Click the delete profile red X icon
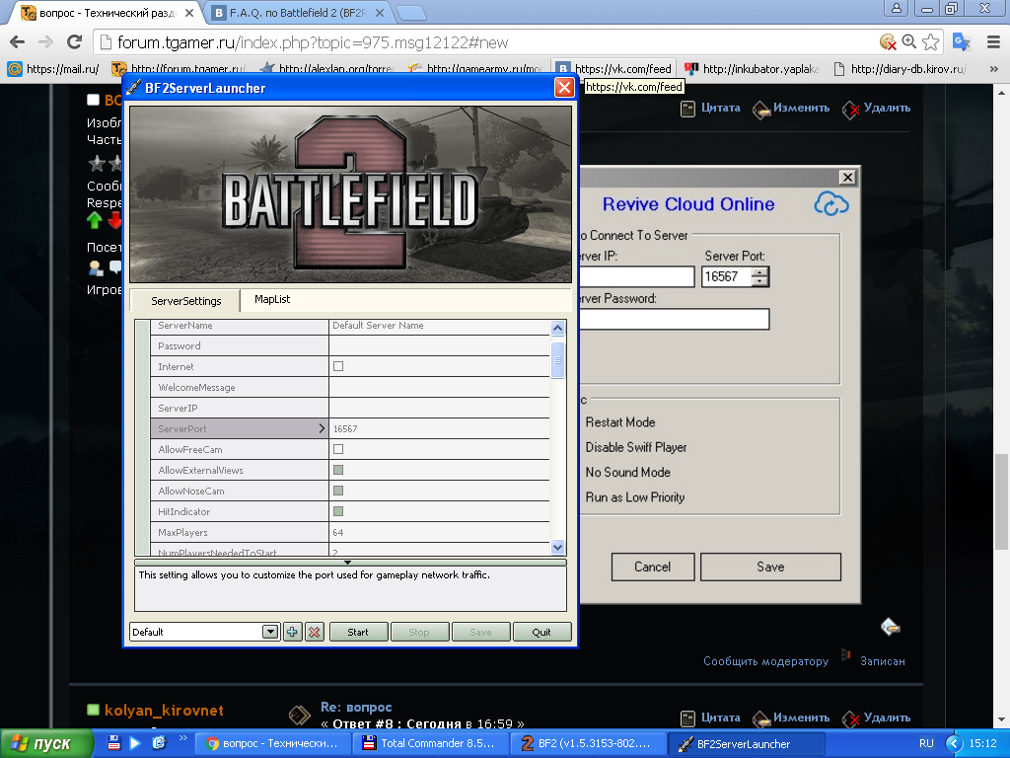 coord(315,632)
